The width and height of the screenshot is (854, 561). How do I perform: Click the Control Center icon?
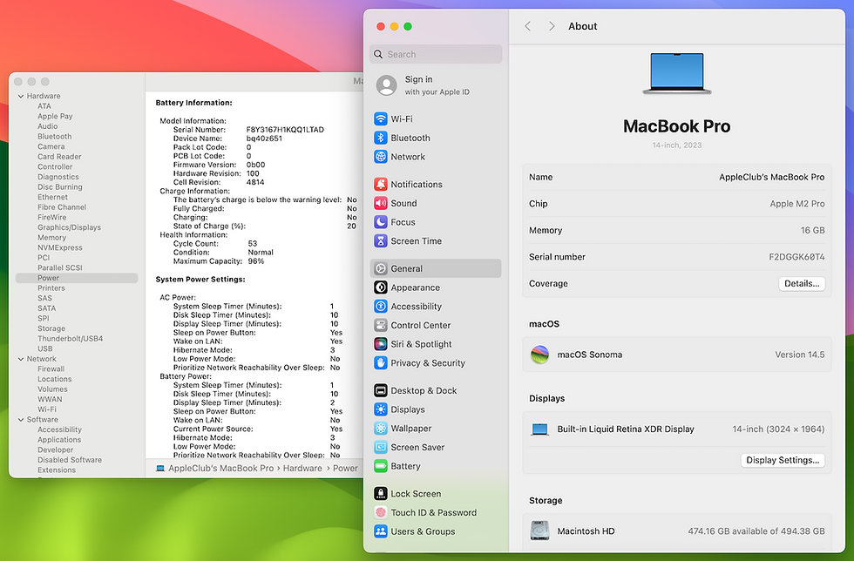coord(381,325)
